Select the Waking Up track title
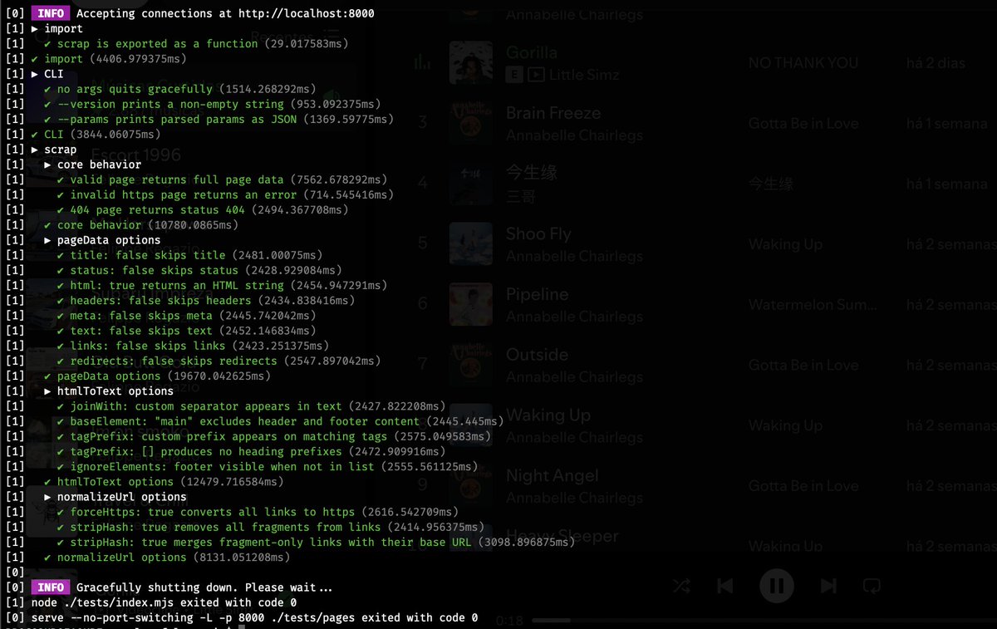The height and width of the screenshot is (629, 997). [548, 415]
